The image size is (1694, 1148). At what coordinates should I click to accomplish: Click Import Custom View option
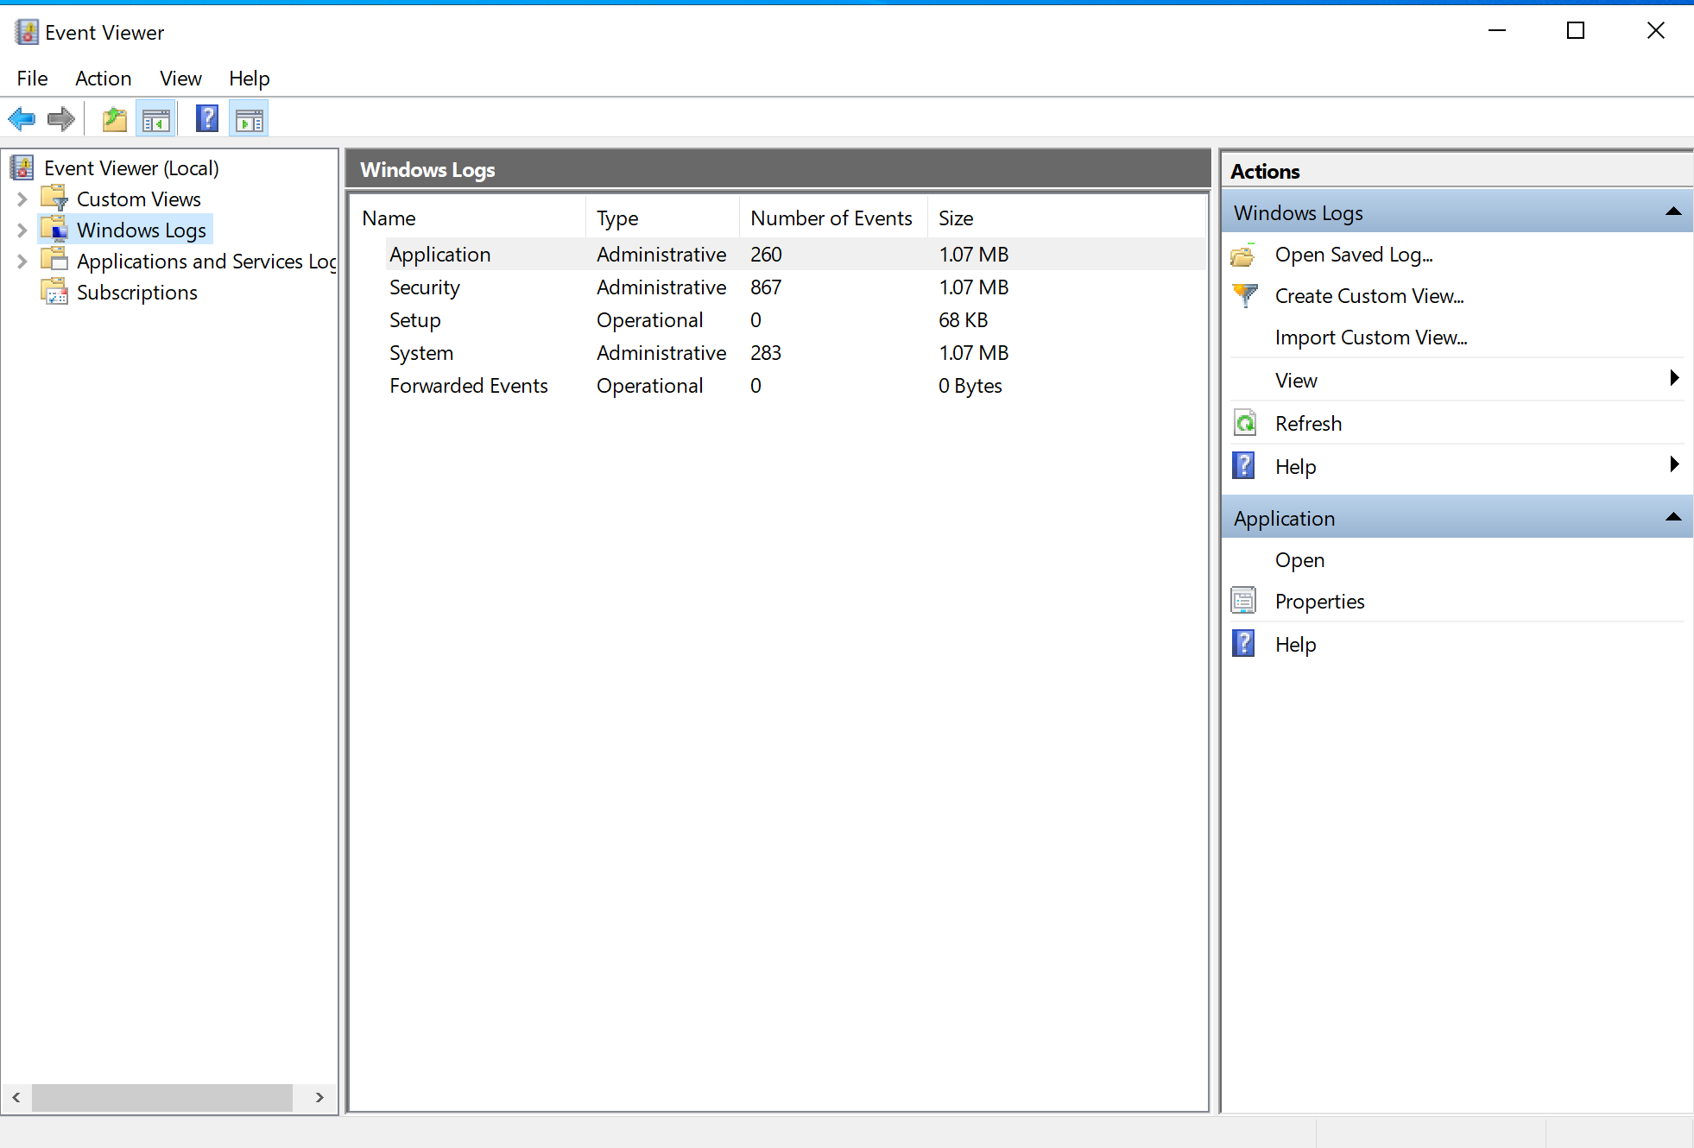[1372, 337]
